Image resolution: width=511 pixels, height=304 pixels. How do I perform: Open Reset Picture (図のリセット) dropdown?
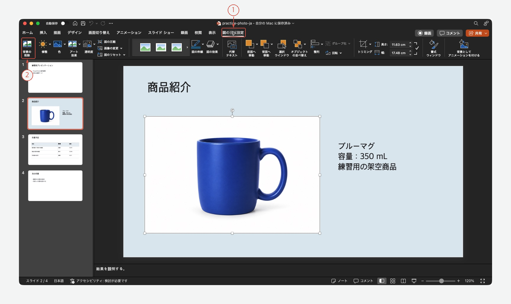111,55
